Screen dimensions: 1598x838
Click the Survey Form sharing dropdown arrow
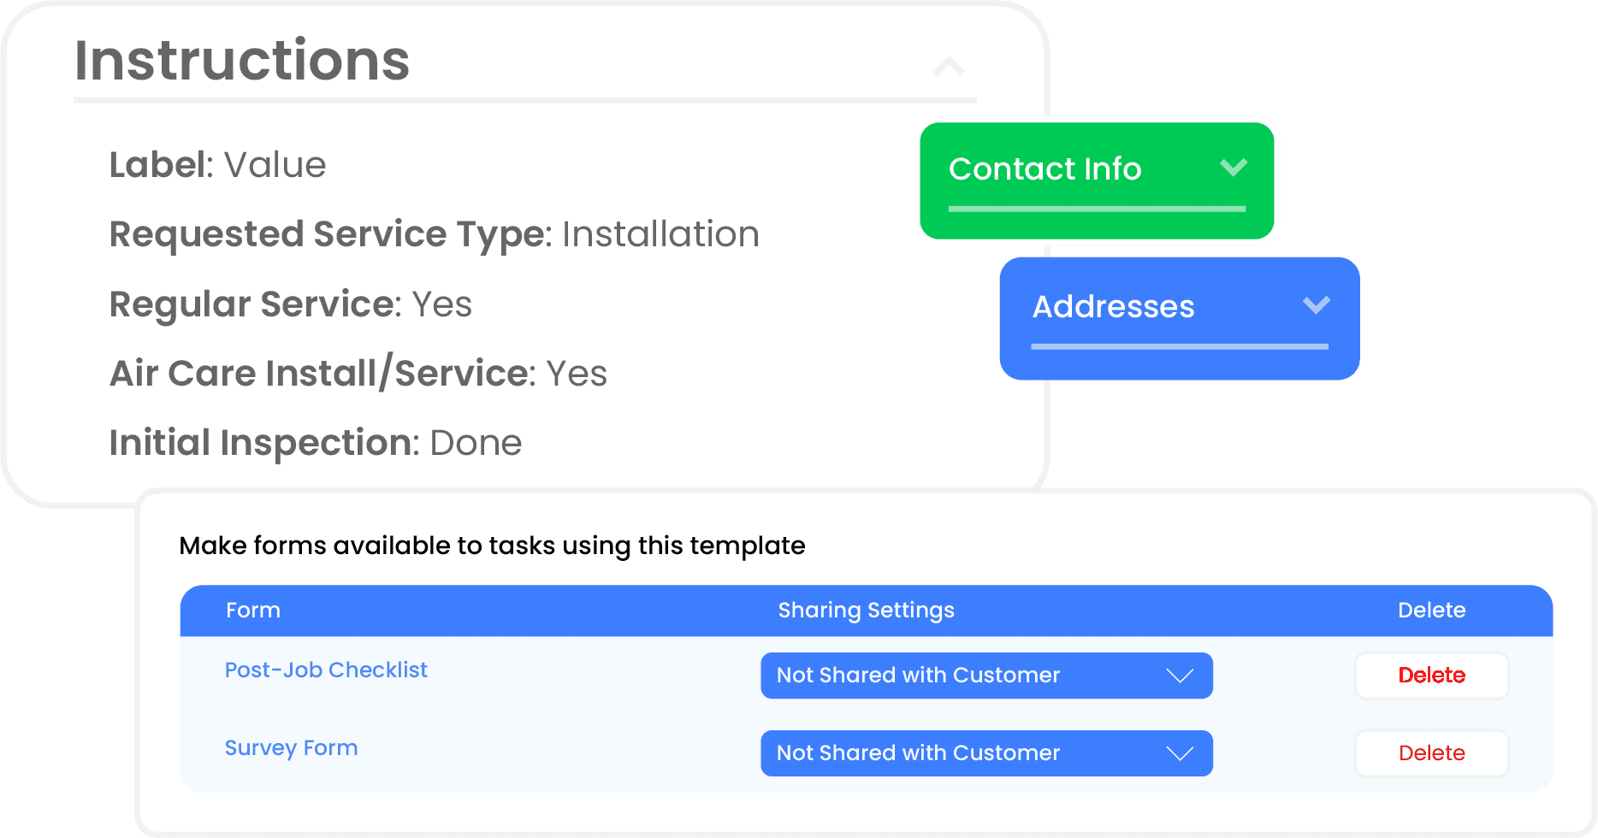point(1180,753)
